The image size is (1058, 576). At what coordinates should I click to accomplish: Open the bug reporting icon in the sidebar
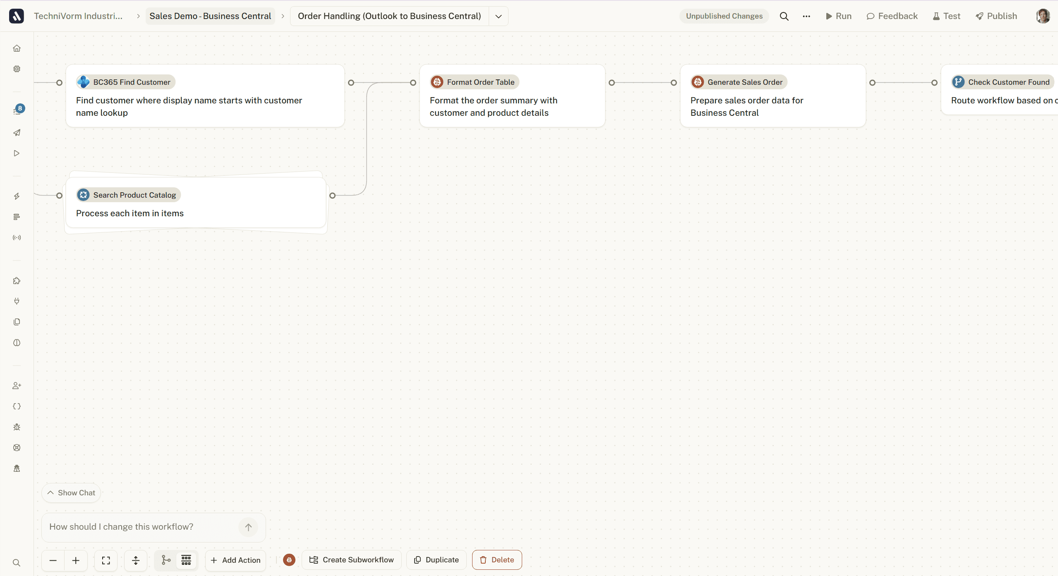(17, 427)
